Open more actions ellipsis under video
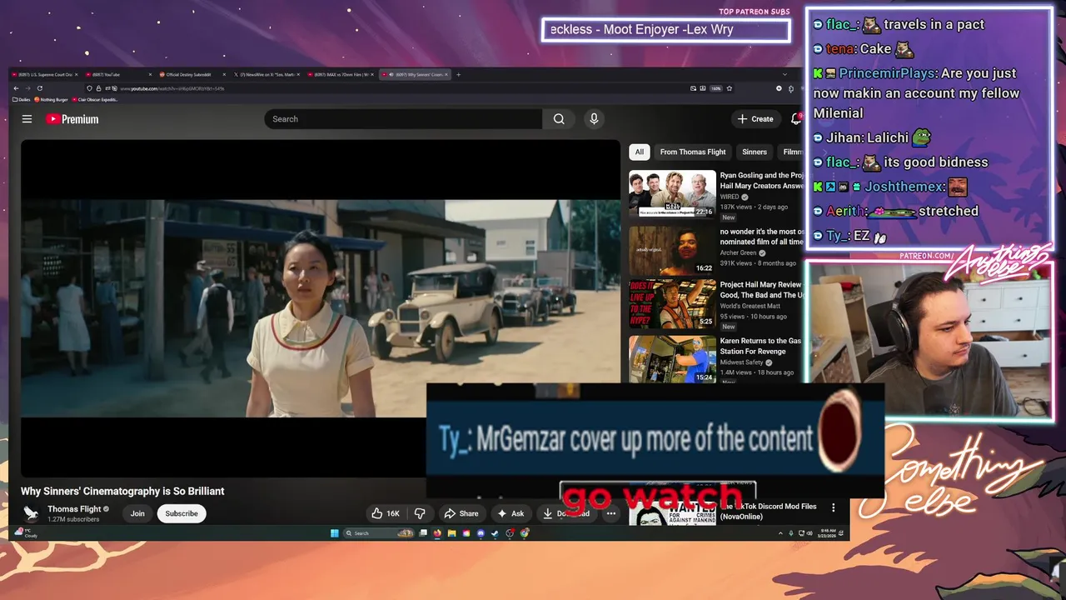Image resolution: width=1066 pixels, height=600 pixels. point(610,513)
